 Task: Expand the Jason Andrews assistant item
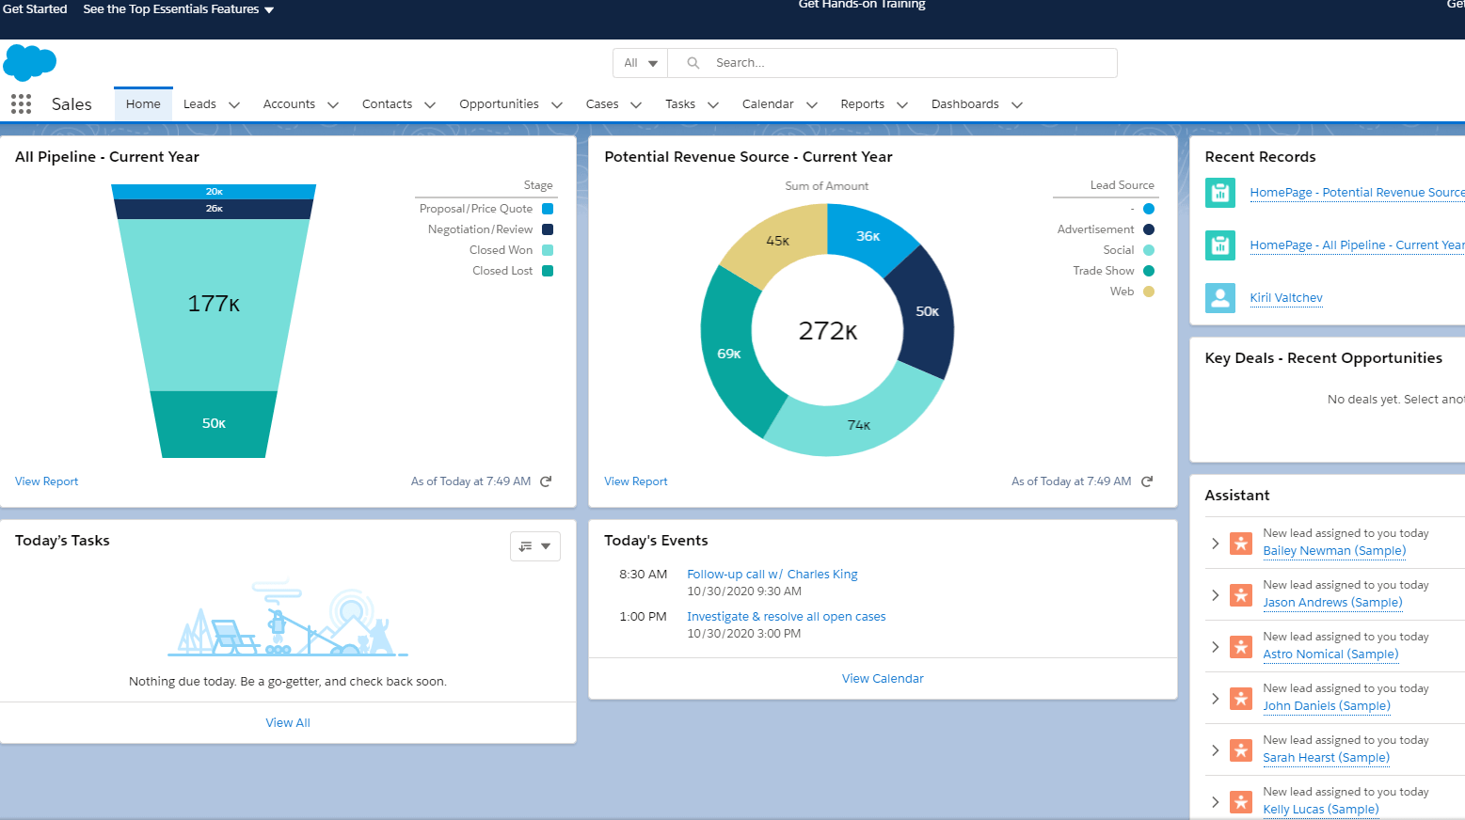(1215, 595)
